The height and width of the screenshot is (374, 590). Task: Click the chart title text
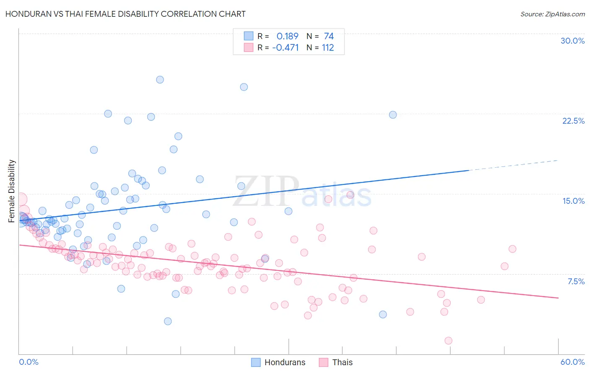click(x=125, y=14)
